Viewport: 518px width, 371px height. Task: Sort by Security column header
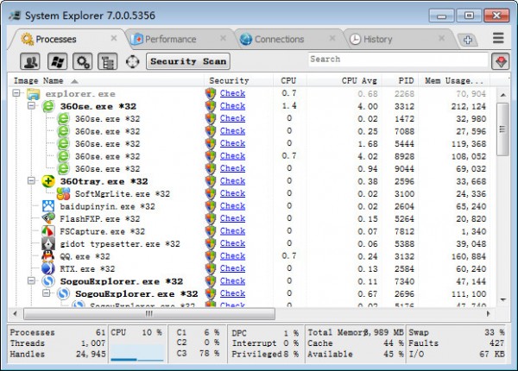click(x=238, y=80)
